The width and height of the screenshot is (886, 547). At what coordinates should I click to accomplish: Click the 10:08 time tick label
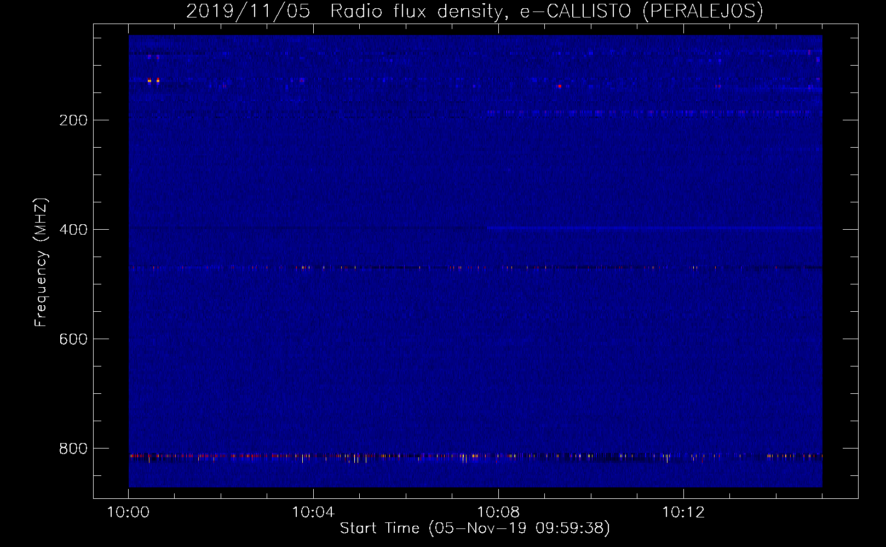coord(498,513)
